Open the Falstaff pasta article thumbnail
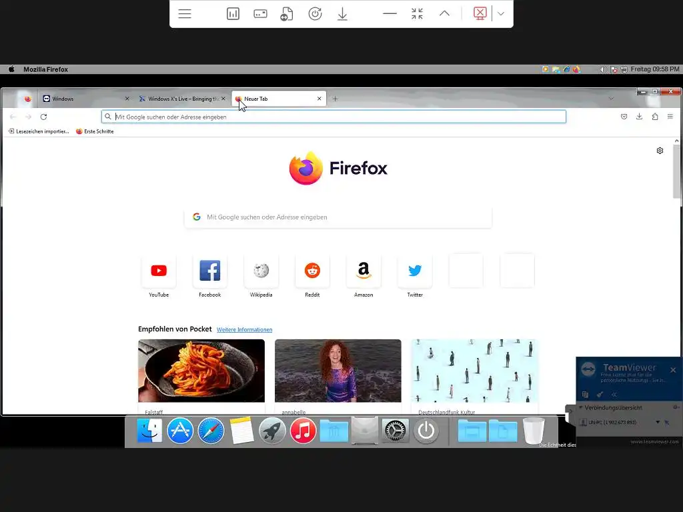The height and width of the screenshot is (512, 683). (x=201, y=371)
